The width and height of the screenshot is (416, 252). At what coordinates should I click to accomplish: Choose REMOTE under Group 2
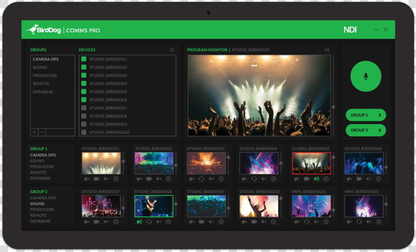coord(38,215)
